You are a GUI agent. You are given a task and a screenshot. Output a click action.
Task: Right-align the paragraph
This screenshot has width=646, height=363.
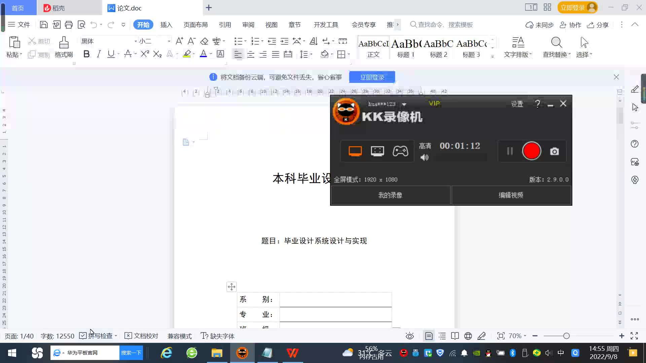pyautogui.click(x=263, y=54)
